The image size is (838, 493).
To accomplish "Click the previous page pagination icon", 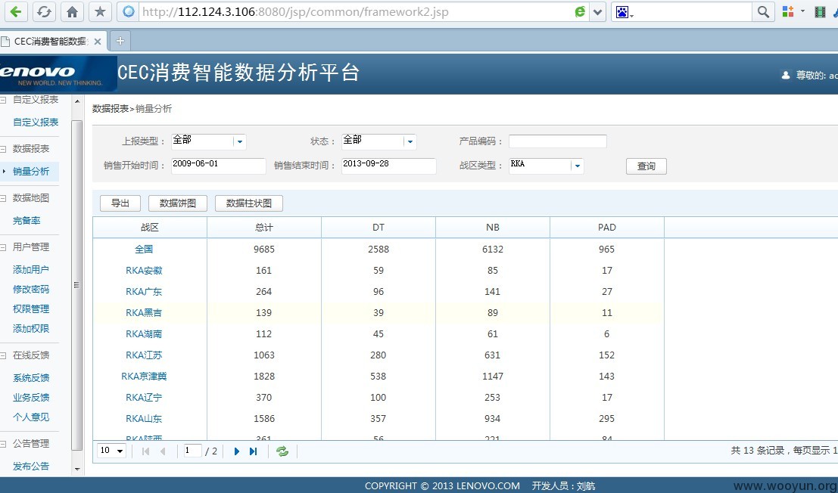I will pos(163,451).
